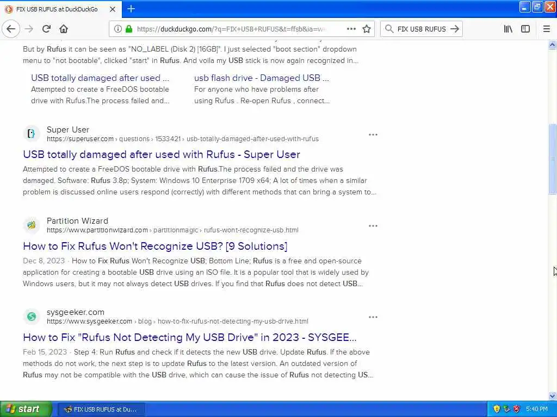Click the superuser.com result URL
The height and width of the screenshot is (417, 557).
coord(183,139)
